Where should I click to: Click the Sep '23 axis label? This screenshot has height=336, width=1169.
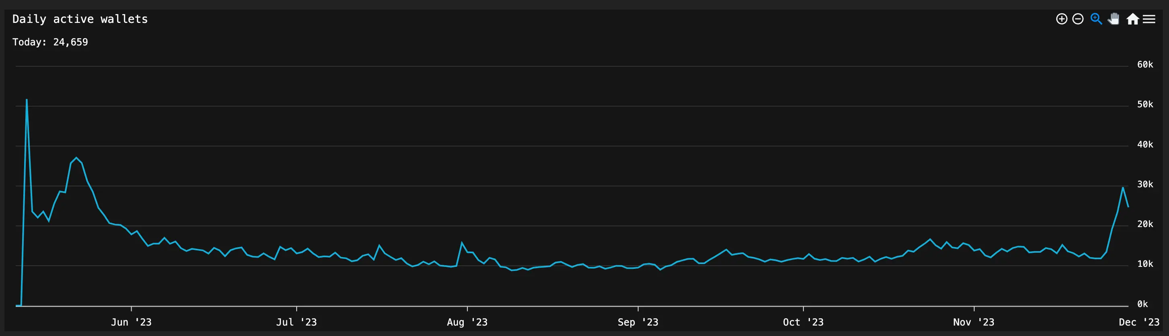pos(638,322)
